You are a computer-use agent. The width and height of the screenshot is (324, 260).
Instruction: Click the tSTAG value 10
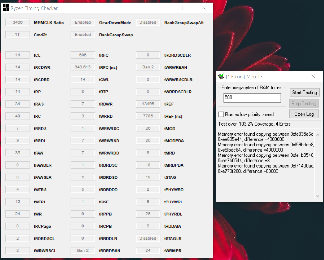coord(148,177)
